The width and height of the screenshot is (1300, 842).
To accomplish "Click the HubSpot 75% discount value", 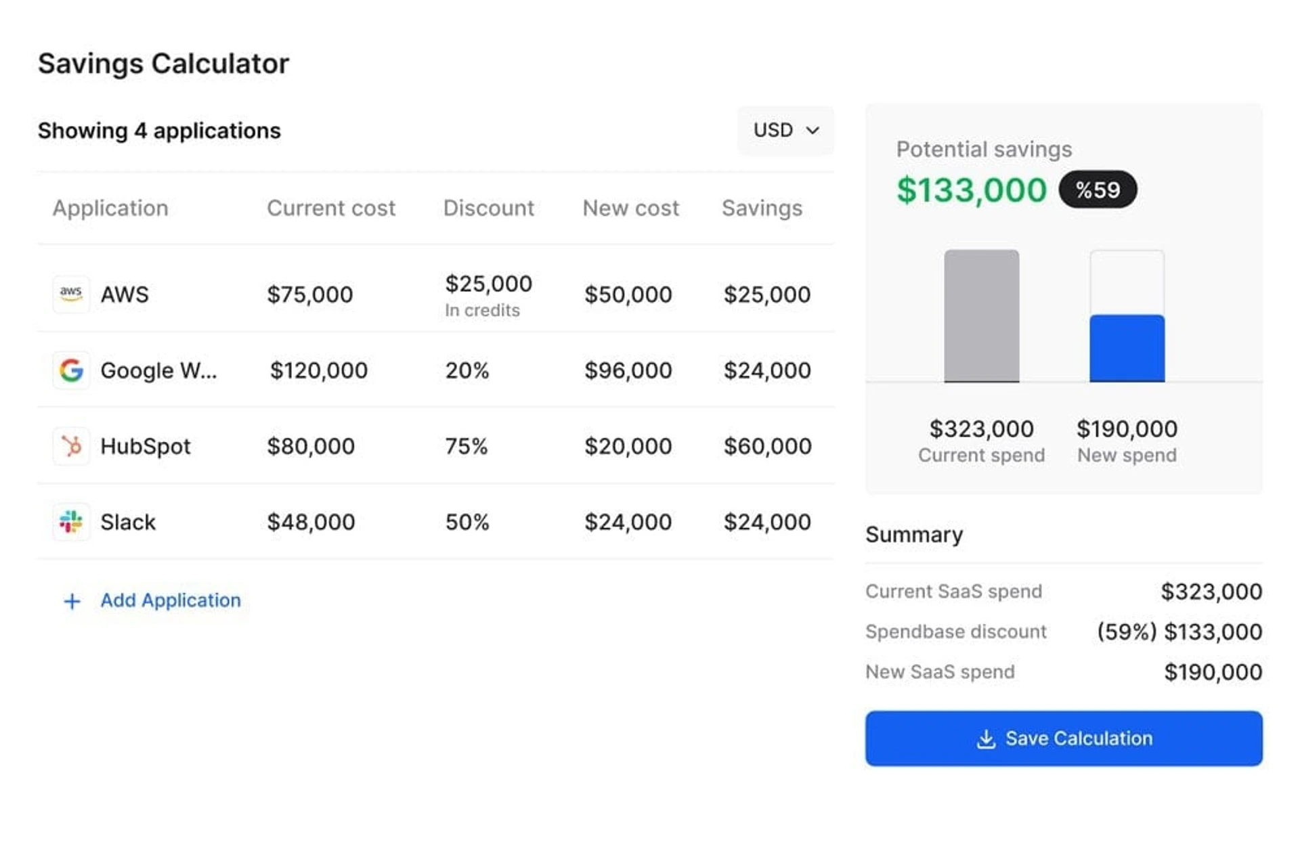I will (x=467, y=446).
